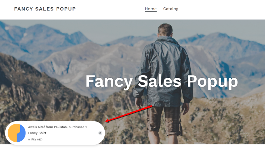Screen dimensions: 265x149
Task: Click the word 'Sales' in hero heading
Action: pos(159,81)
